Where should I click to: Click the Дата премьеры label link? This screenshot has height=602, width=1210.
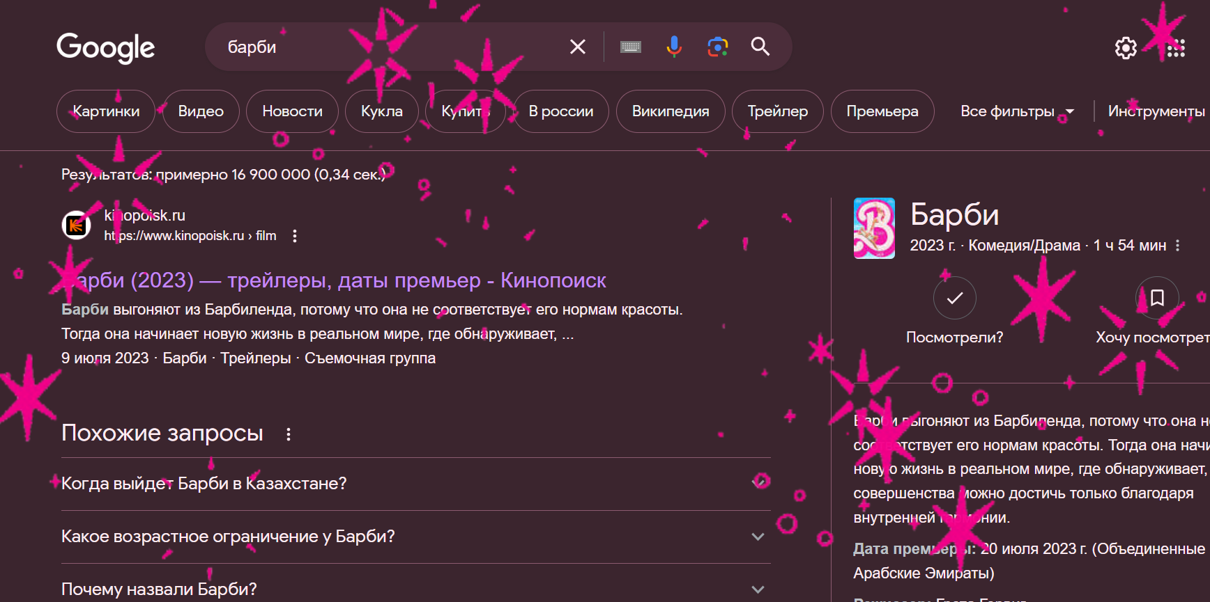click(x=914, y=549)
